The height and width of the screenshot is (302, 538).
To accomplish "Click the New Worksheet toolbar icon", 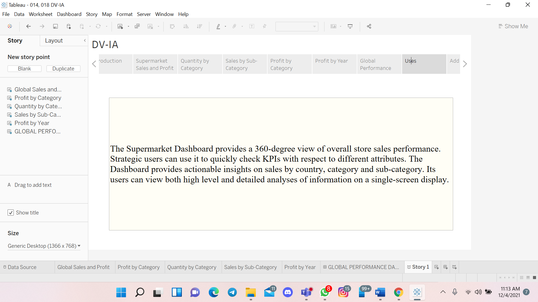I will coord(120,26).
